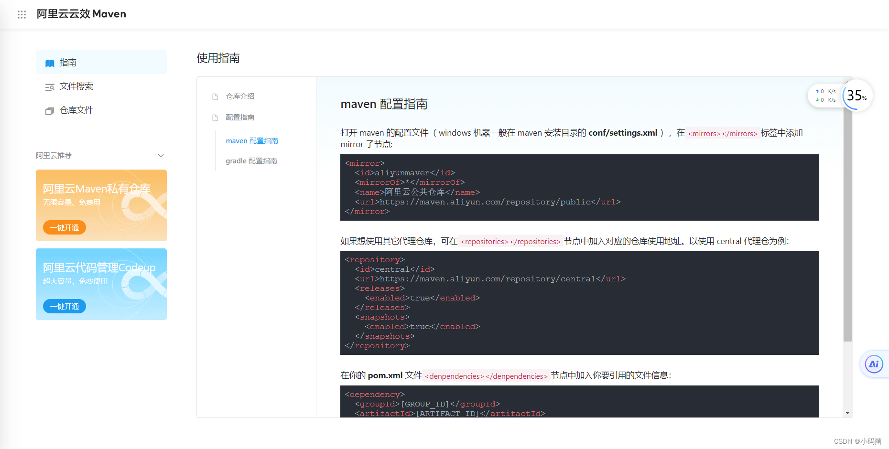Click 一键开通 on Codeup card
The image size is (889, 449).
coord(65,306)
